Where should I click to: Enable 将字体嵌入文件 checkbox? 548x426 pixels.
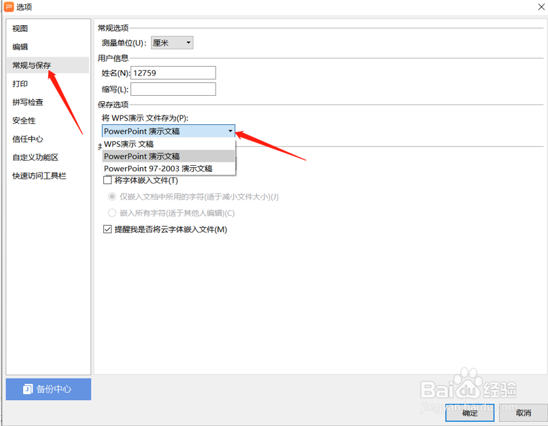pos(107,180)
